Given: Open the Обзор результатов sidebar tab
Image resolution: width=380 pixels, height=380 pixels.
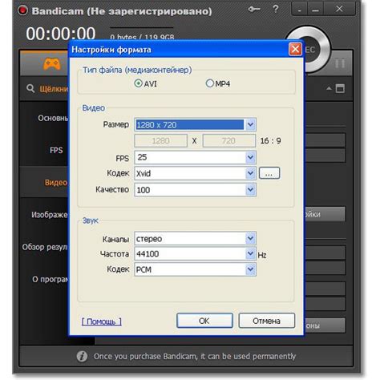Looking at the screenshot, I should click(44, 247).
